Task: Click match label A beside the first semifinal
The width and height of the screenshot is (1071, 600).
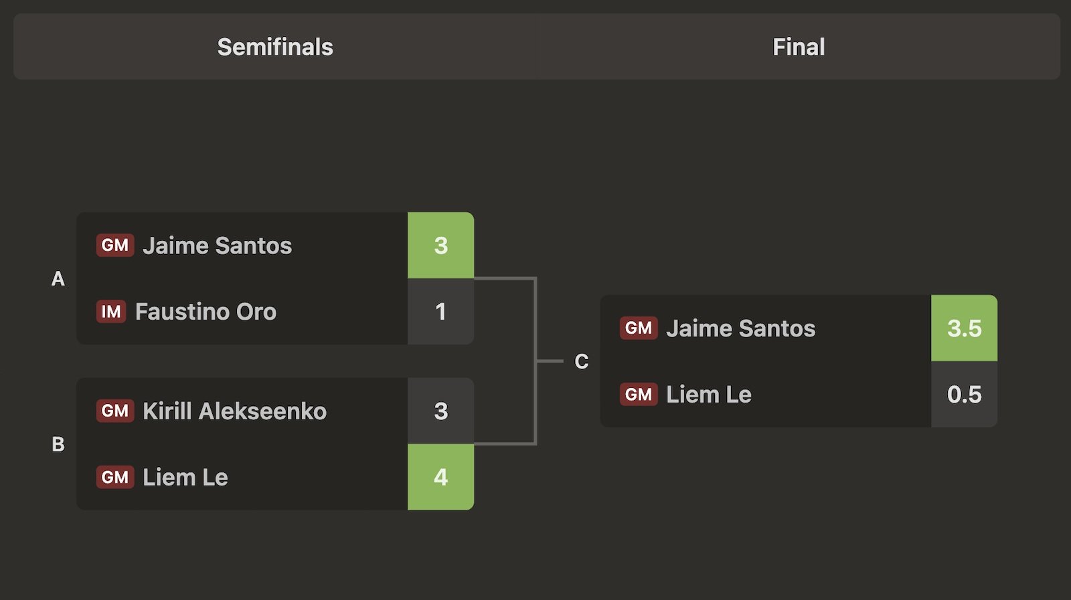Action: pos(58,279)
